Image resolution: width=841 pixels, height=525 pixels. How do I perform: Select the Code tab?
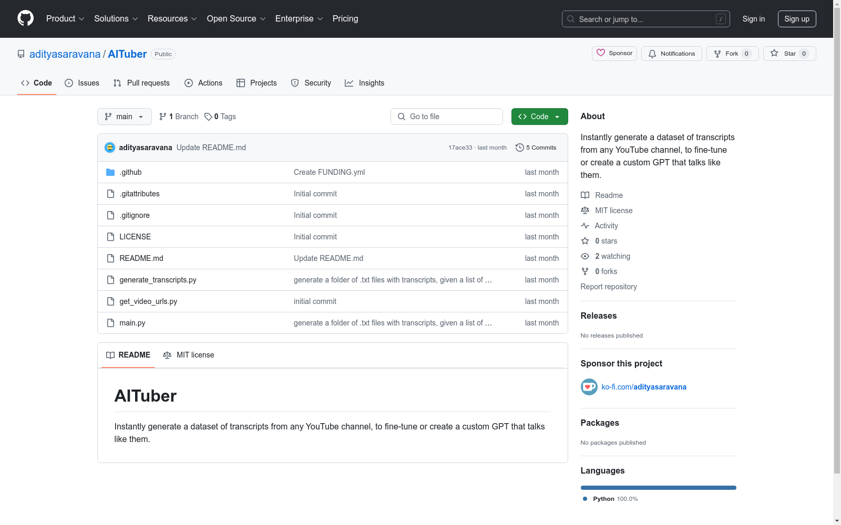click(x=37, y=83)
